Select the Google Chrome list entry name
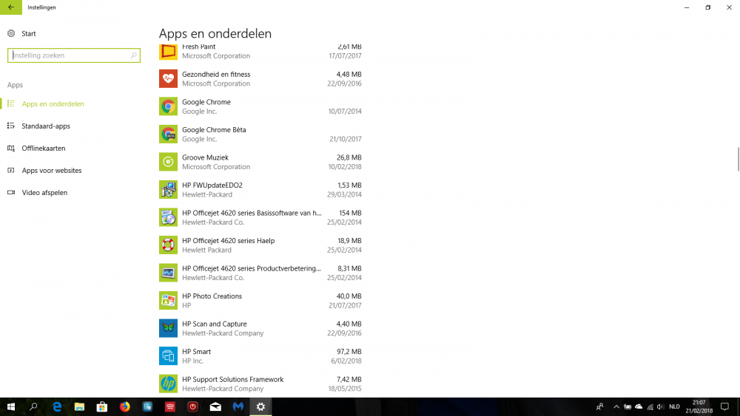740x416 pixels. [x=206, y=102]
